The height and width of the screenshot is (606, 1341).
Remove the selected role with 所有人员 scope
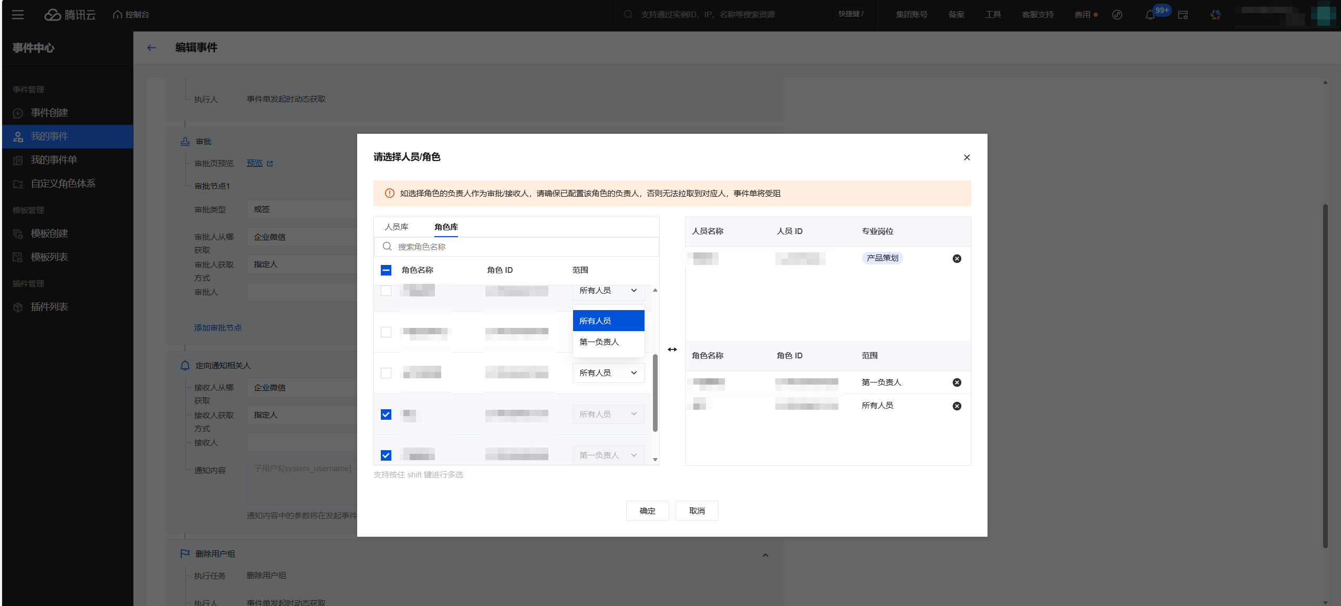point(957,406)
